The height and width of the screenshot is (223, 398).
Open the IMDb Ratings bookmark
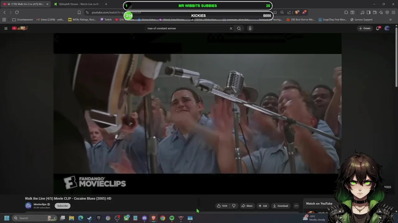point(82,20)
